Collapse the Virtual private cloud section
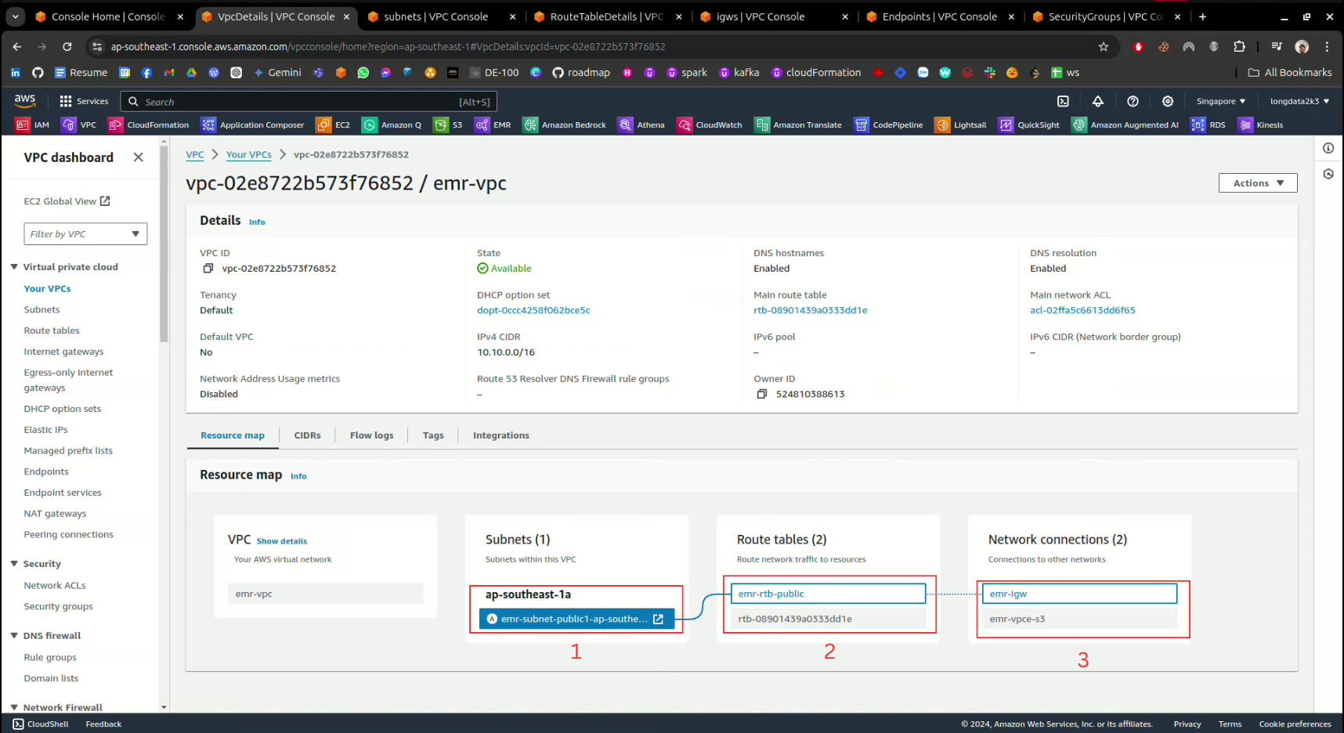Image resolution: width=1344 pixels, height=733 pixels. pos(14,267)
